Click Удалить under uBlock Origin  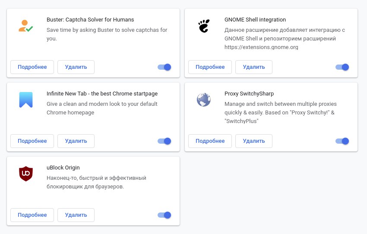click(x=76, y=215)
